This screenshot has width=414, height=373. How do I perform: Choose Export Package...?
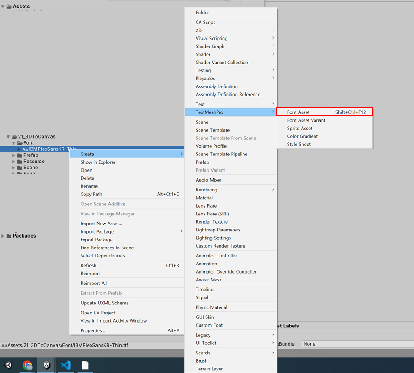[x=127, y=240]
